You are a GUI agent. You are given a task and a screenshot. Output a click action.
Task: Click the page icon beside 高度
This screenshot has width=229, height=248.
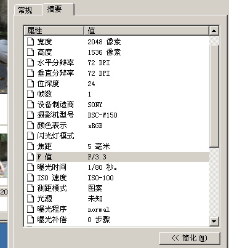tap(30, 52)
